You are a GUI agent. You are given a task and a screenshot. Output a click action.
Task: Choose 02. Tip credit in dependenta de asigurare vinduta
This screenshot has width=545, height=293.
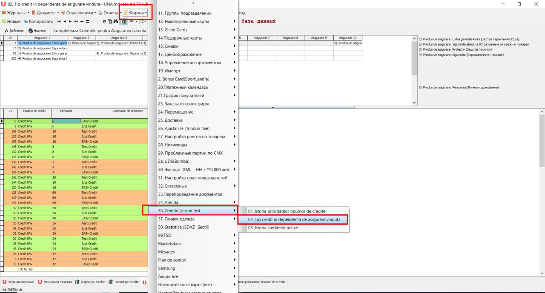click(x=293, y=219)
